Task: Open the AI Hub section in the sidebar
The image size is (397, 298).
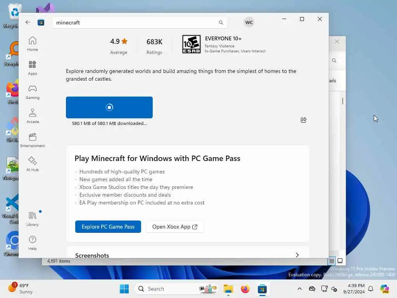Action: [x=33, y=164]
